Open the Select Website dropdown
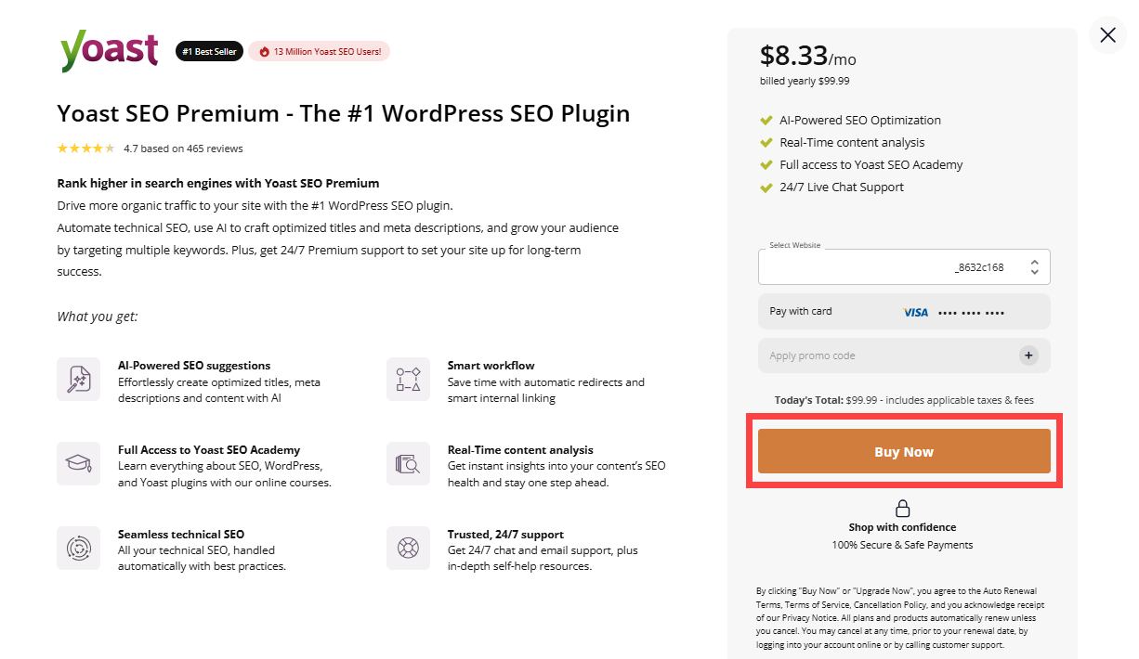 tap(904, 267)
